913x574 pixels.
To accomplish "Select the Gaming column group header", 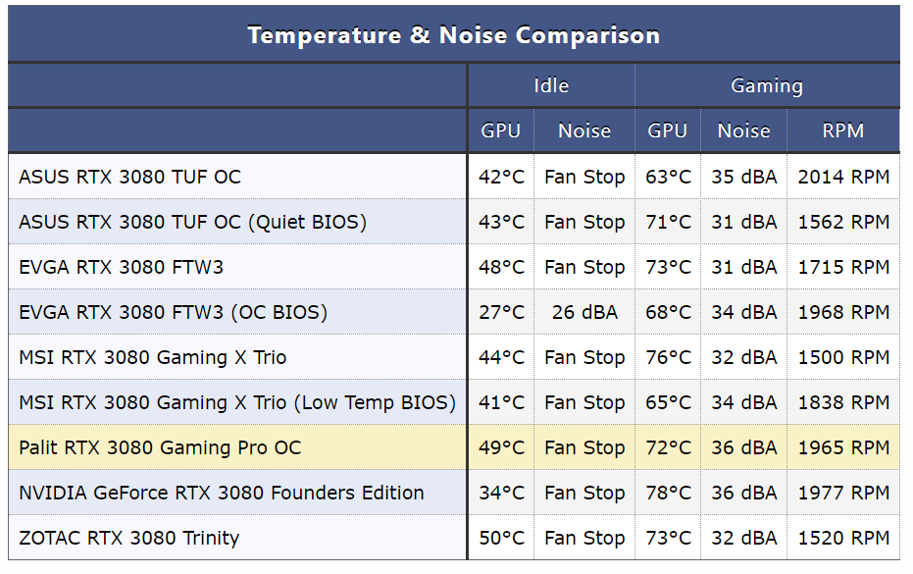I will [767, 85].
